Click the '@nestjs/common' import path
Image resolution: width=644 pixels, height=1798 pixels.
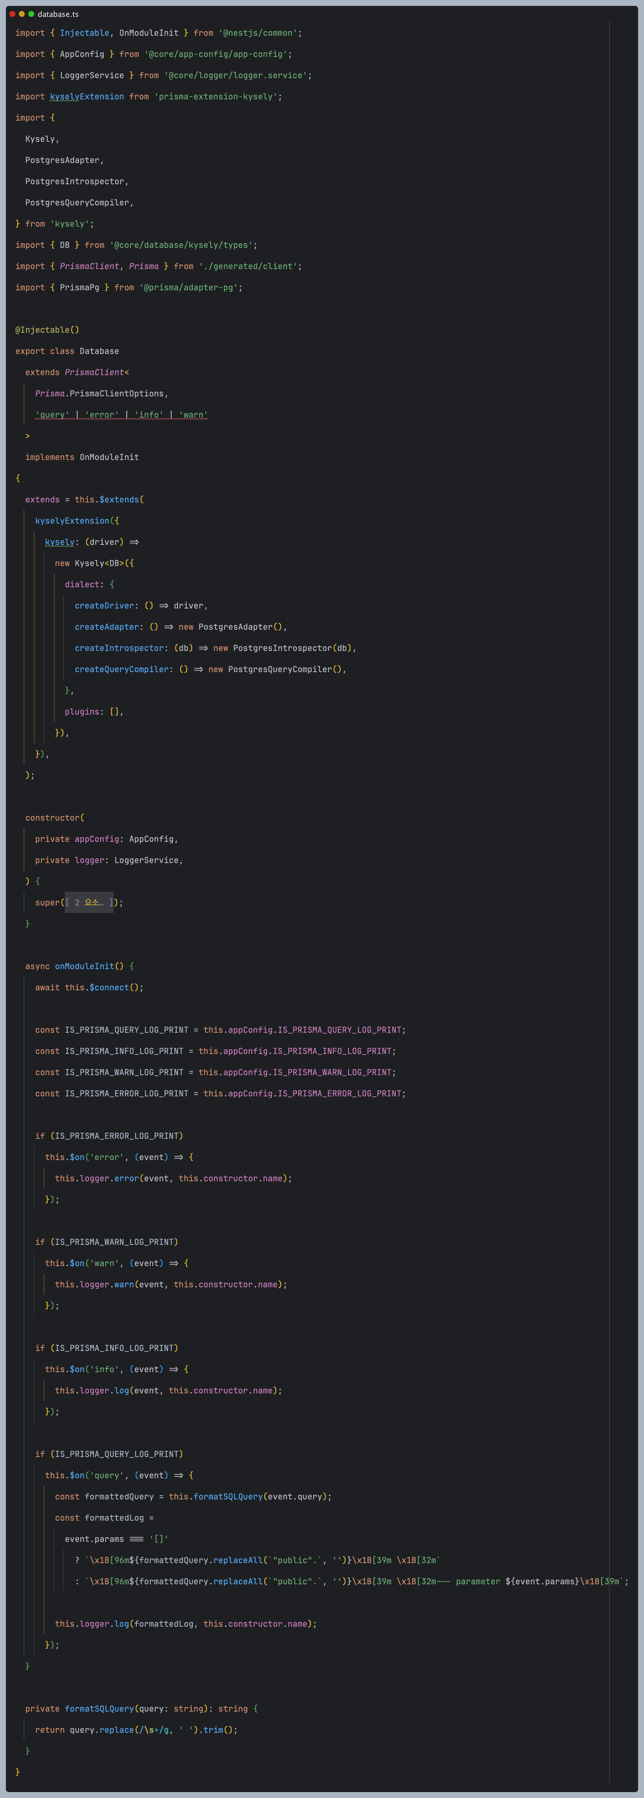(258, 33)
